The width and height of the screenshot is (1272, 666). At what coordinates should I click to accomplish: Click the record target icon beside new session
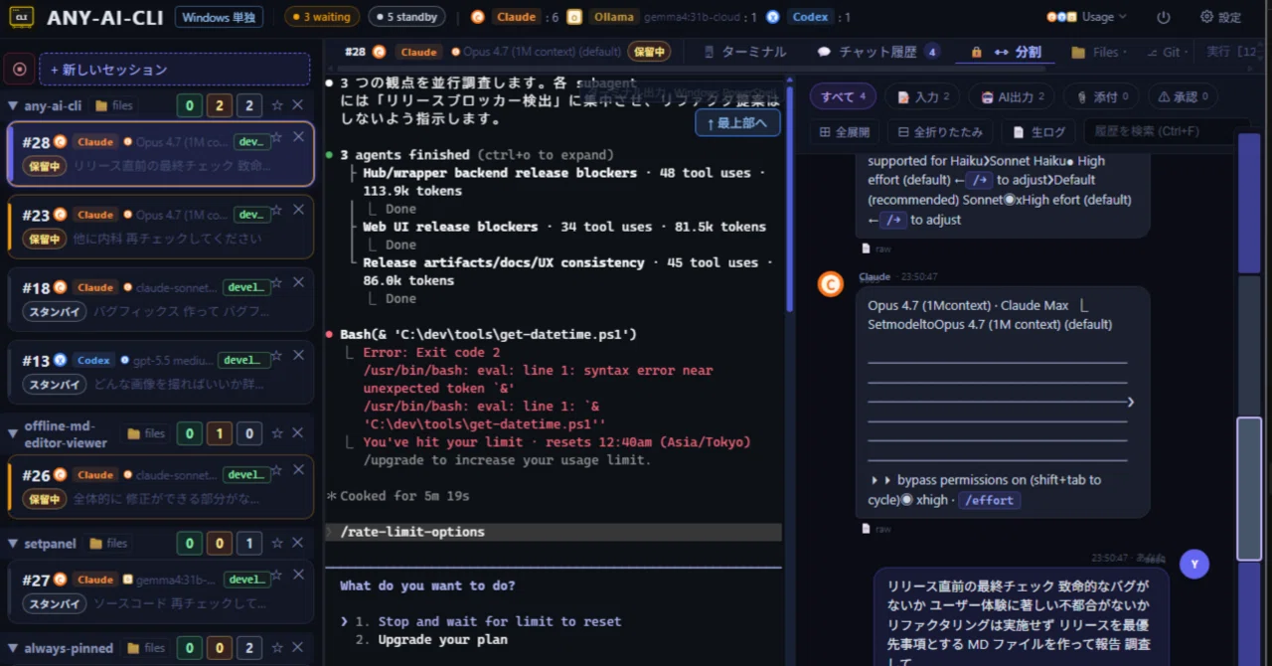pos(19,70)
